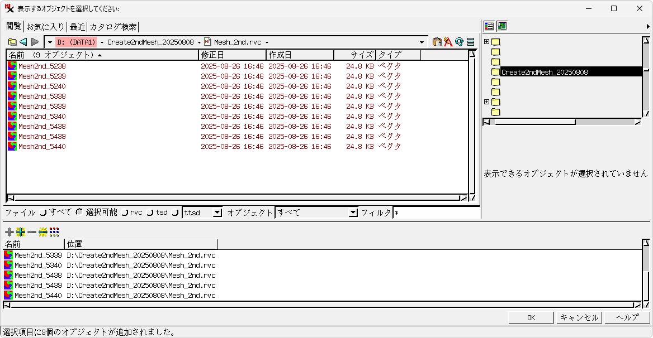Switch to the お気に入り tab
This screenshot has width=653, height=338.
point(45,27)
